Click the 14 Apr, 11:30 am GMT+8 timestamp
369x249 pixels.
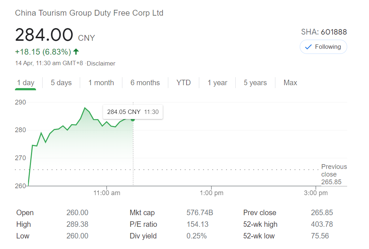(x=49, y=63)
